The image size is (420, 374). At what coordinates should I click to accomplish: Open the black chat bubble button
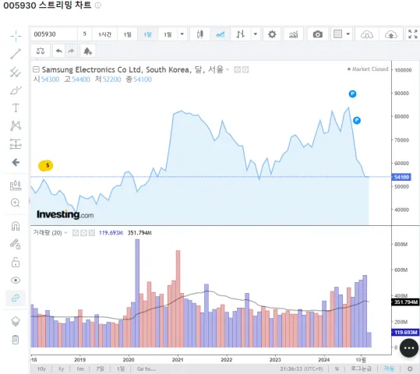point(409,348)
